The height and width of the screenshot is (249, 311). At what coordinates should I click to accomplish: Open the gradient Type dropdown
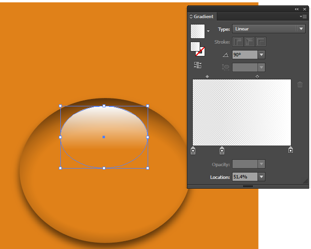click(269, 29)
